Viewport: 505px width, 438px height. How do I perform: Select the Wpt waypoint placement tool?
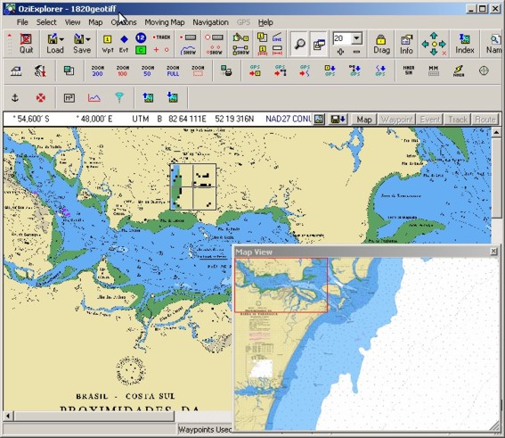point(107,44)
